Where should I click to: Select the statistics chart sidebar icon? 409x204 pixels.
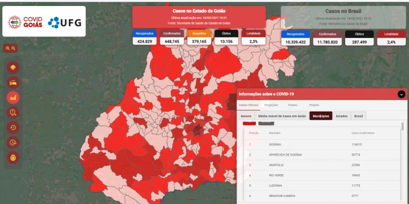pyautogui.click(x=13, y=97)
